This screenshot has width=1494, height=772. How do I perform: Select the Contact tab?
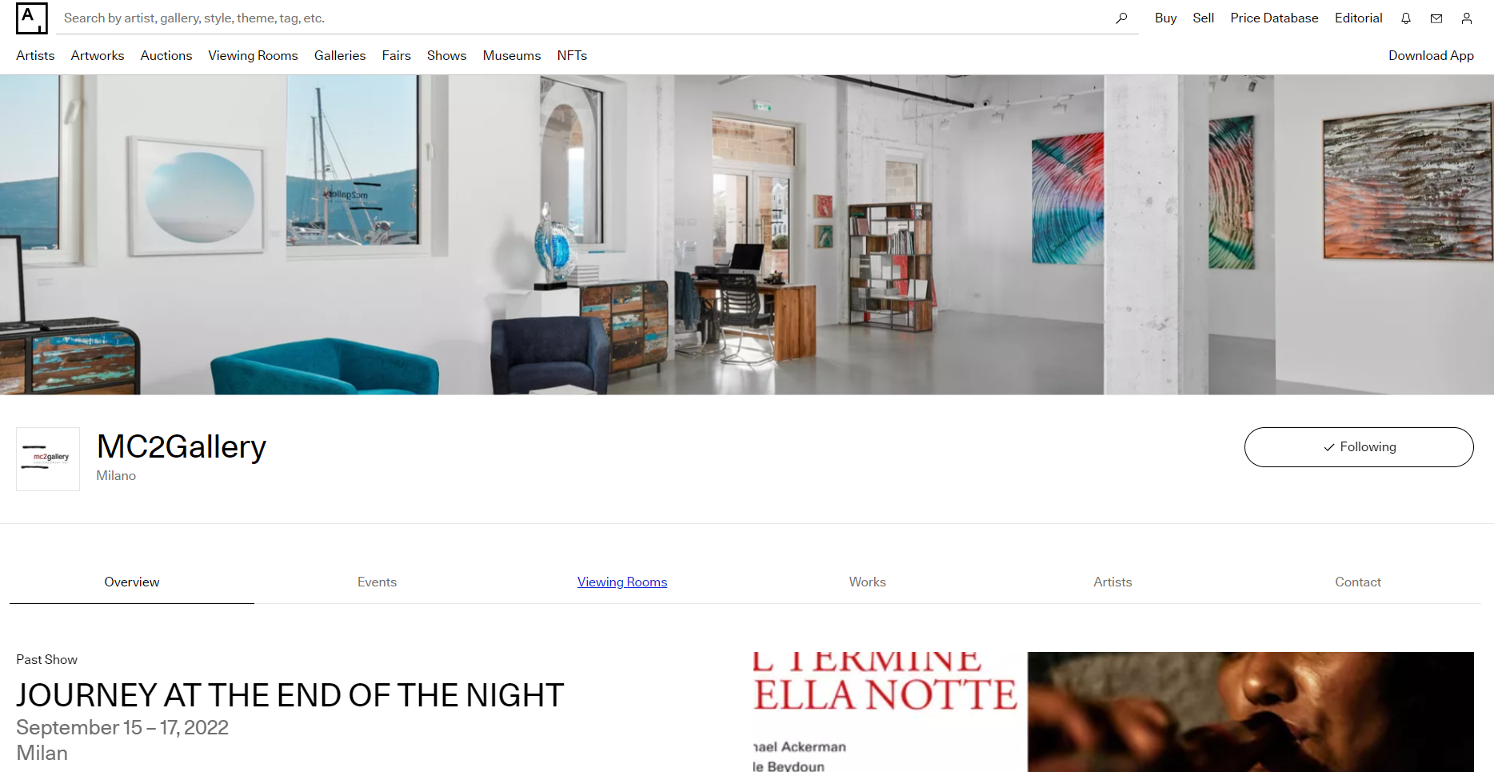[x=1357, y=582]
